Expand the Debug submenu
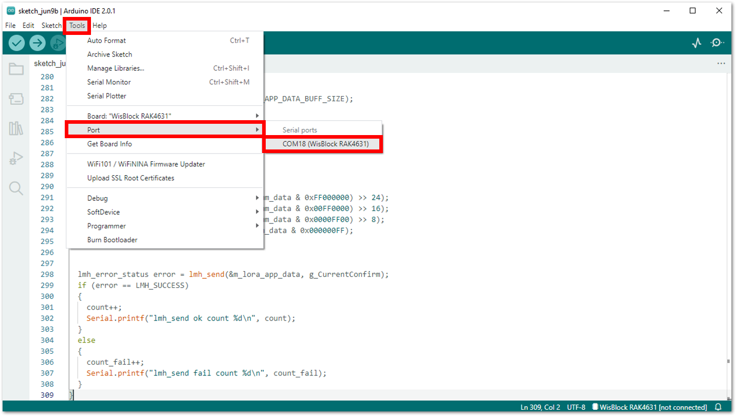Screen dimensions: 736x416 click(x=165, y=198)
